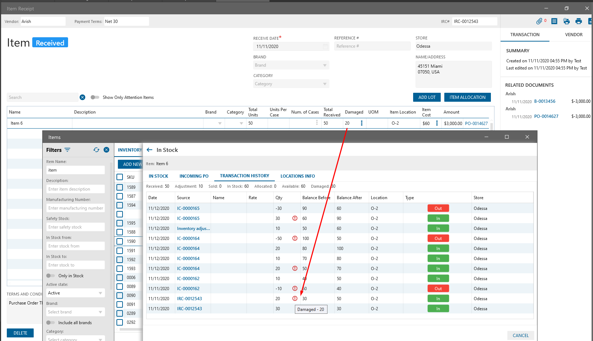Click the Item Name filter field
The height and width of the screenshot is (341, 593).
[76, 170]
